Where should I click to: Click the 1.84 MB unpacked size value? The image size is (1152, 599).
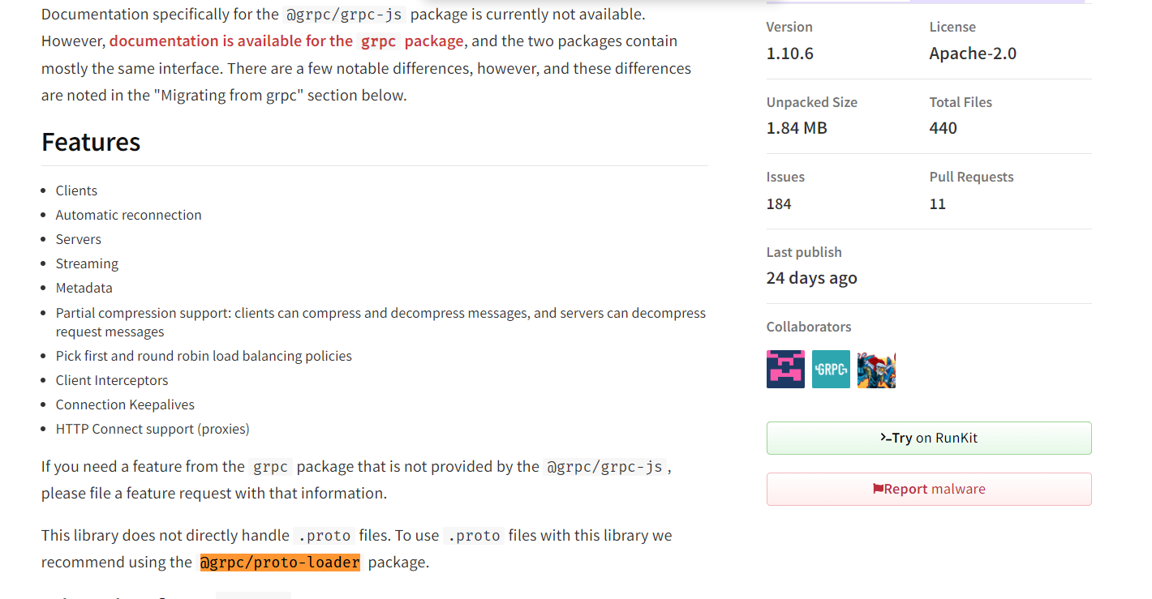[x=797, y=128]
